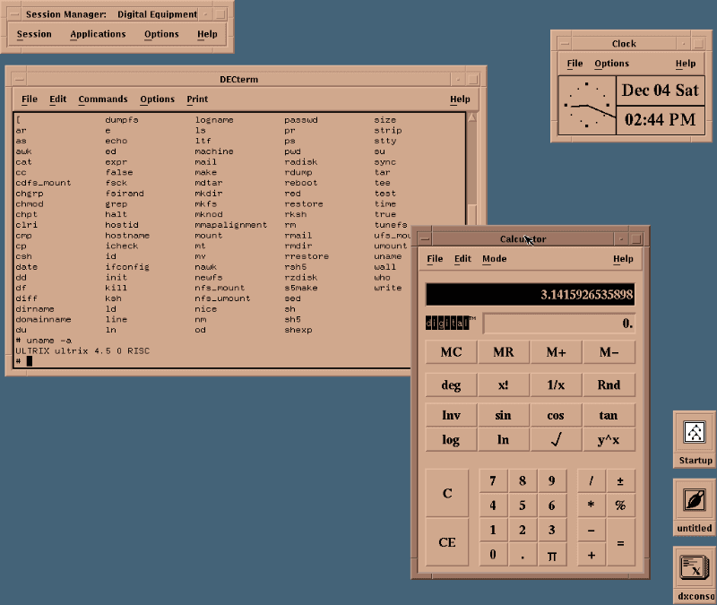
Task: Open the DECterm Commands menu
Action: (102, 99)
